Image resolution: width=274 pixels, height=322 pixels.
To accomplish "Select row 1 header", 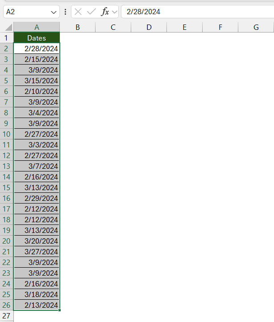I will coord(6,38).
